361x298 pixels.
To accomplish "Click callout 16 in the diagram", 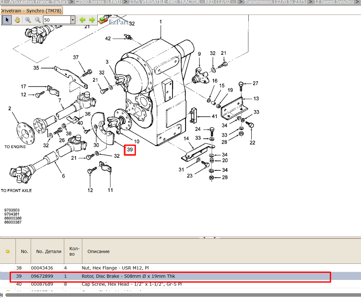I will [x=215, y=81].
